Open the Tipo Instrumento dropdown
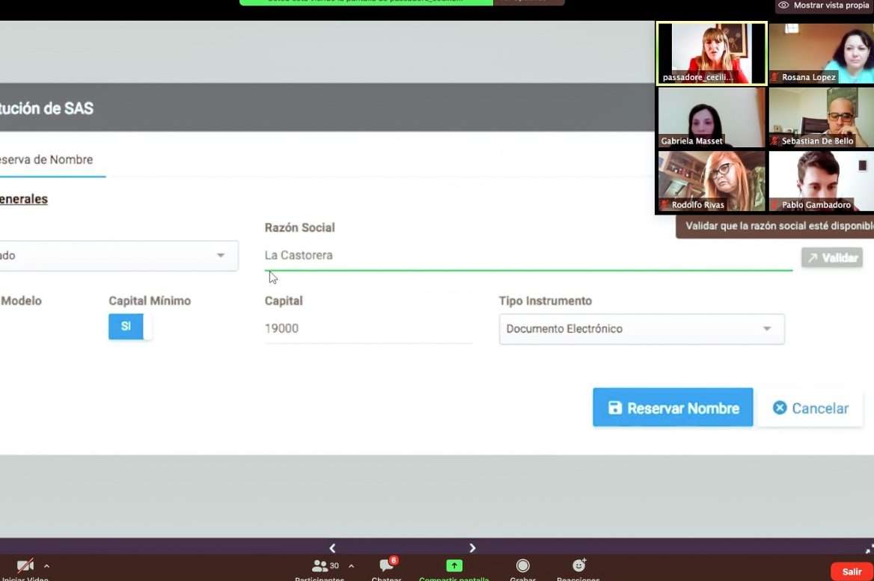This screenshot has height=581, width=874. click(641, 329)
